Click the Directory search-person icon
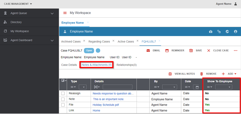Viewport: 241px width, 114px height. pyautogui.click(x=5, y=22)
